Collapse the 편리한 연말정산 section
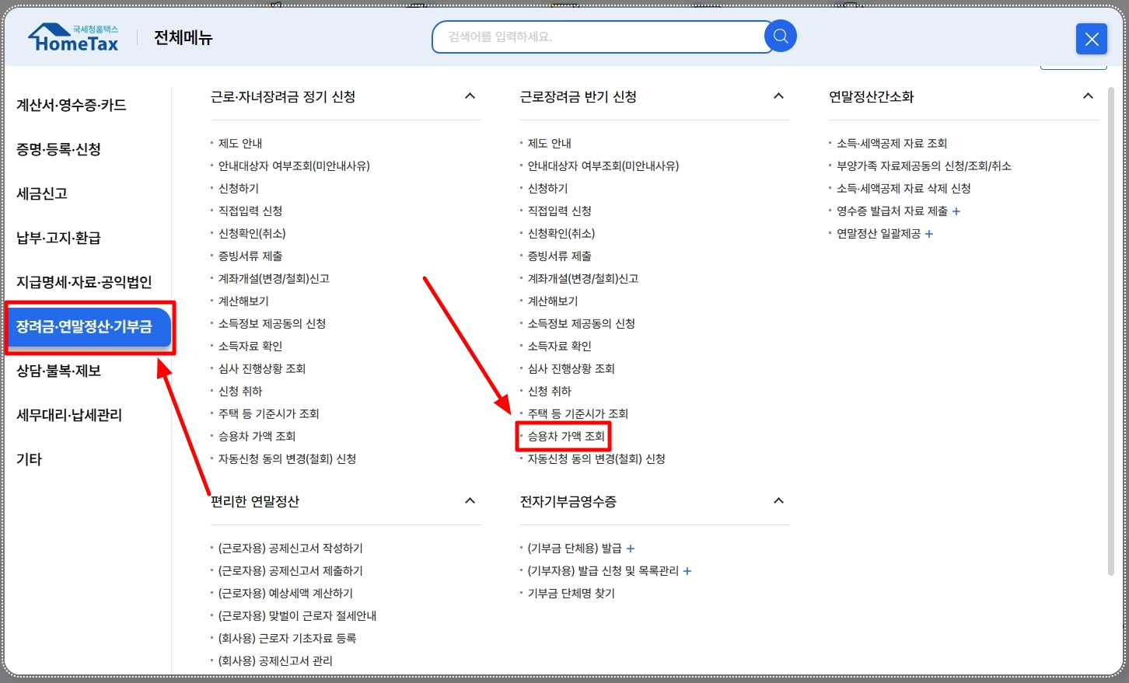Screen dimensions: 1129x683 click(470, 500)
